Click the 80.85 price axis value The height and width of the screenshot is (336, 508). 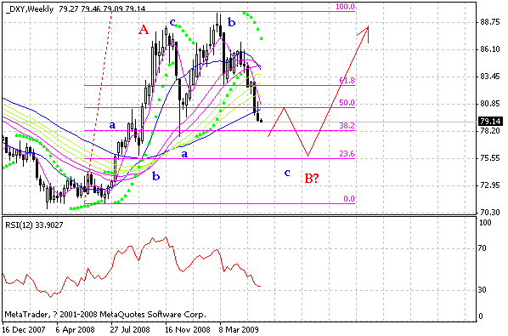pos(490,104)
